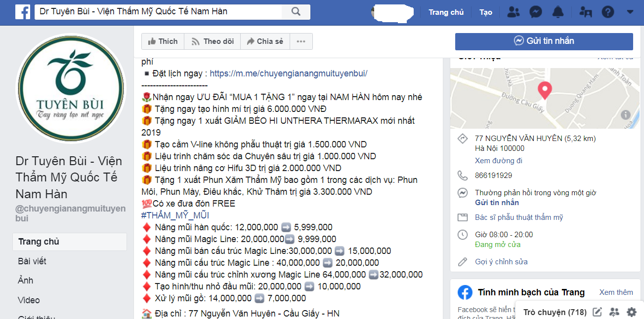The width and height of the screenshot is (644, 319).
Task: Toggle the Thích like button
Action: tap(163, 41)
